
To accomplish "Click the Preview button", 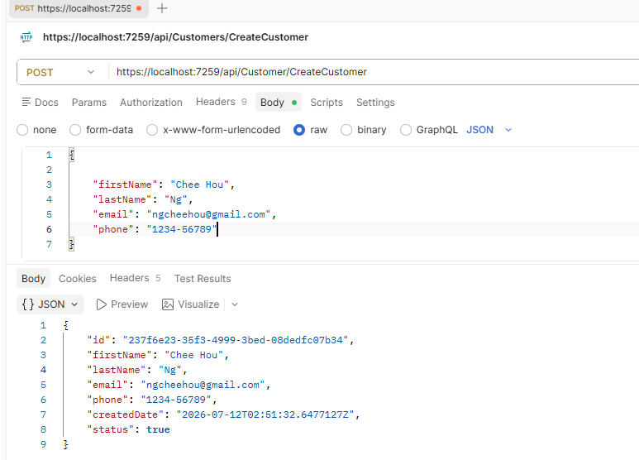I will 122,304.
